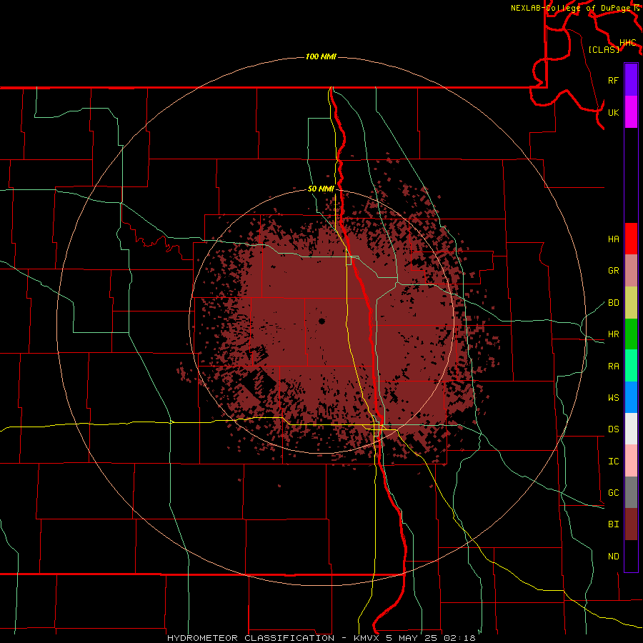Click the 'IC' legend label

pos(613,462)
